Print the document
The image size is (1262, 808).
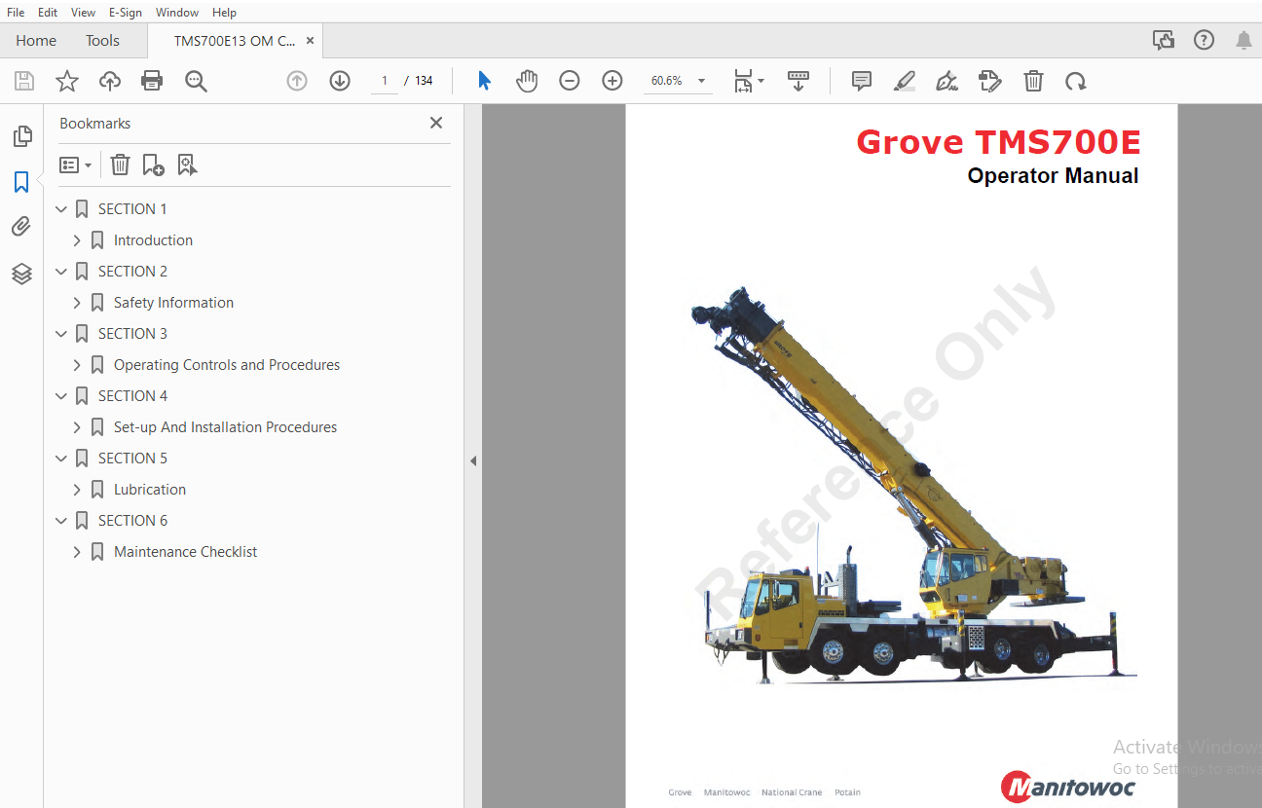[x=153, y=81]
